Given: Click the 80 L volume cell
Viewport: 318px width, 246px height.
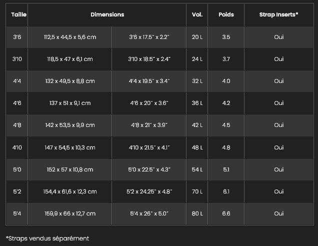Looking at the screenshot, I should 197,213.
